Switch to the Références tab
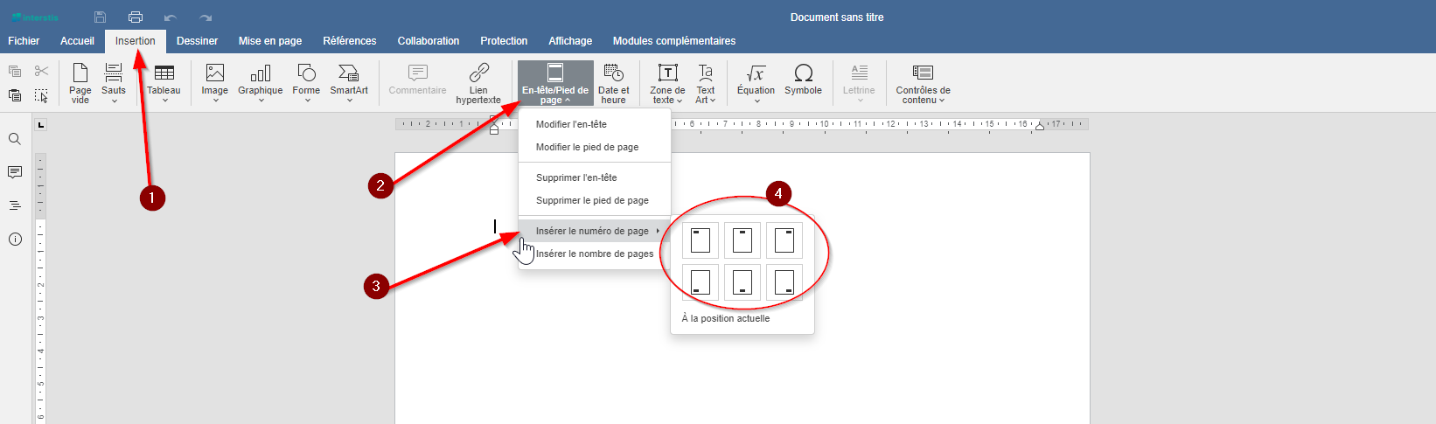1436x424 pixels. (350, 41)
